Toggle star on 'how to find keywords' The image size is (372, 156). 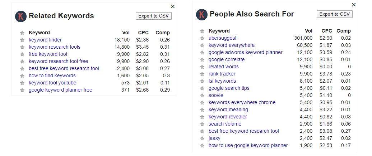point(22,76)
